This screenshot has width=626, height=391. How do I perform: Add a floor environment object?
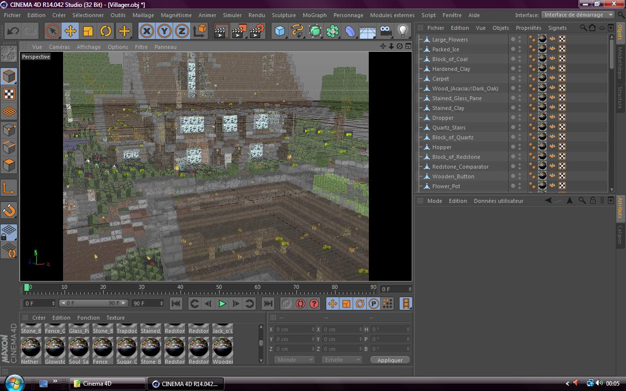pos(368,31)
